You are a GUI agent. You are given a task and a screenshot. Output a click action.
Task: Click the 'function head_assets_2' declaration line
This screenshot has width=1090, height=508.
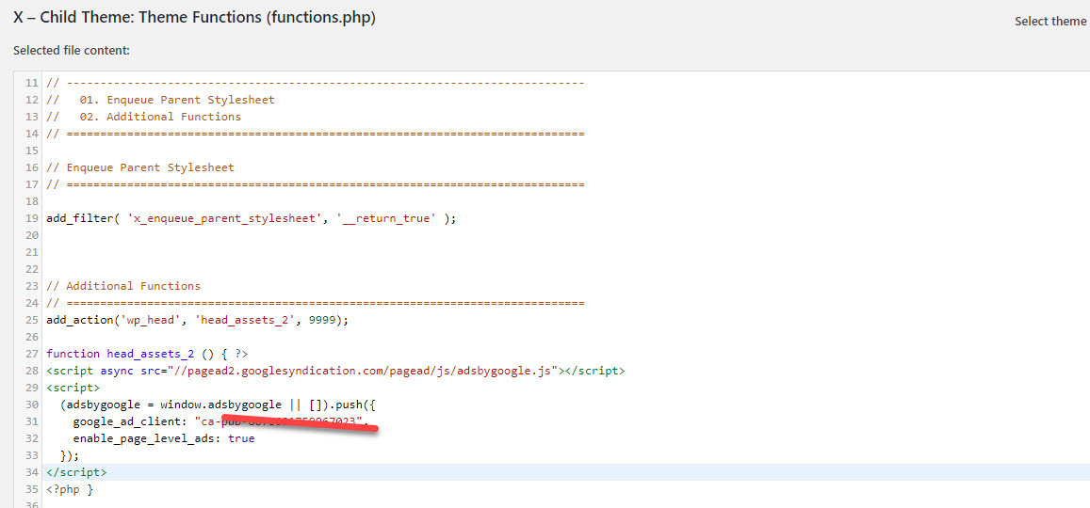coord(147,354)
